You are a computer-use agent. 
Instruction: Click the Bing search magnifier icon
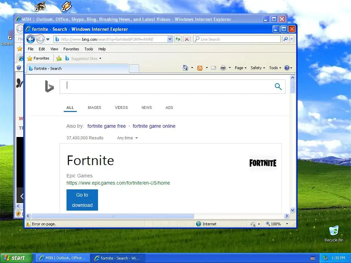278,87
